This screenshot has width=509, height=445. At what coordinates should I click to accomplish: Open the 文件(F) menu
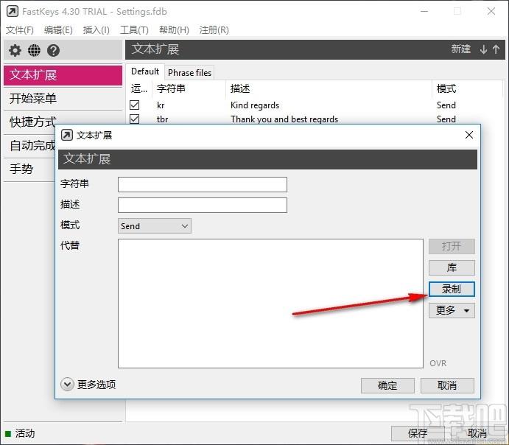(x=19, y=30)
